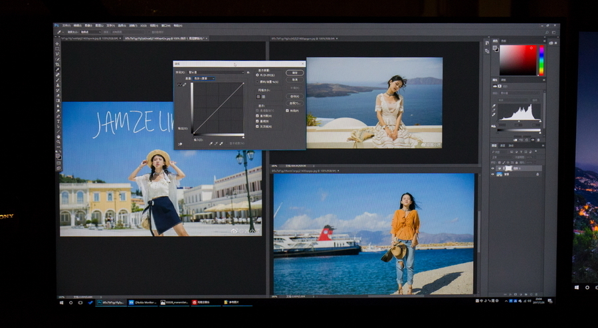This screenshot has height=328, width=598.
Task: Open the preset options gear in Curves dialog
Action: tap(248, 72)
